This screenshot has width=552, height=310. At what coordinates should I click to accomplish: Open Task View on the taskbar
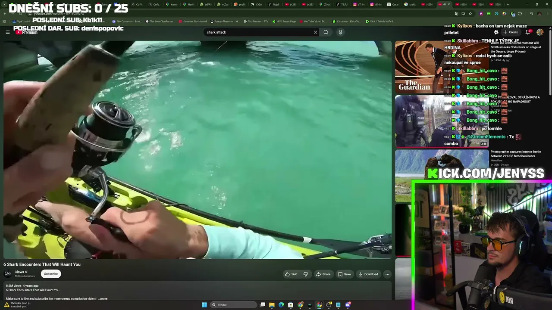coord(262,305)
